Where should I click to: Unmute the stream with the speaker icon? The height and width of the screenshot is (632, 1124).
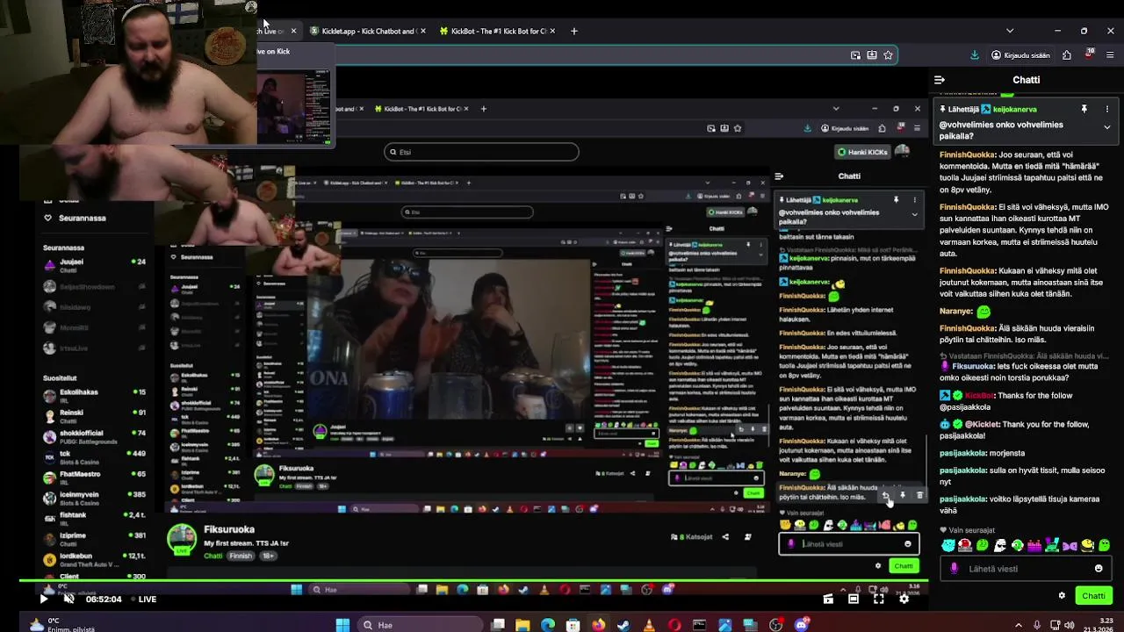68,600
